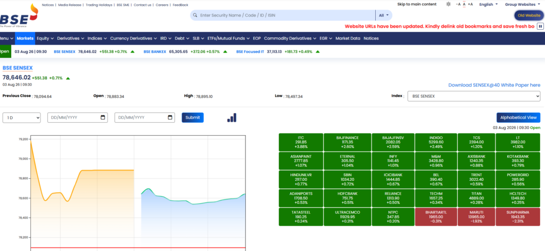Expand the Indices menu
The width and height of the screenshot is (545, 251).
pyautogui.click(x=97, y=38)
